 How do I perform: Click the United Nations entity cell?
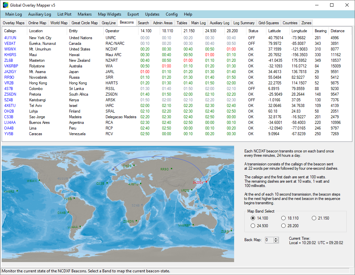tap(81, 38)
